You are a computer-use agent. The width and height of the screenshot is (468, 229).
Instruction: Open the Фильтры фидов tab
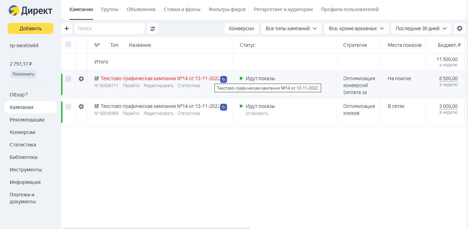pyautogui.click(x=227, y=10)
